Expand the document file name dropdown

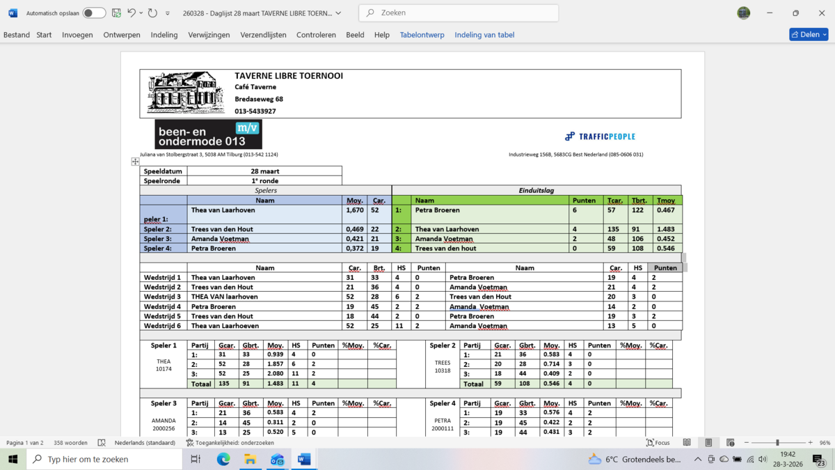pyautogui.click(x=339, y=13)
